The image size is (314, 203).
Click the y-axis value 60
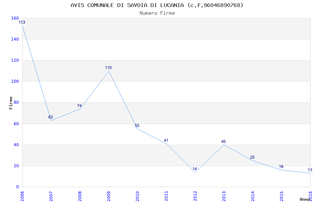pos(16,124)
